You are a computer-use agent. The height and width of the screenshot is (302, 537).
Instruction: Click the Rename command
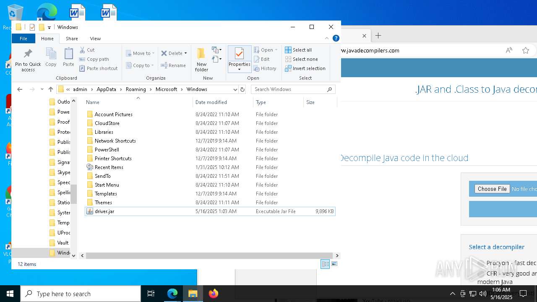pyautogui.click(x=174, y=65)
